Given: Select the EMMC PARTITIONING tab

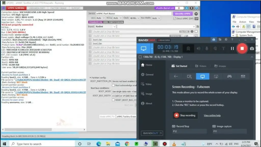Looking at the screenshot, I should coord(113,22).
